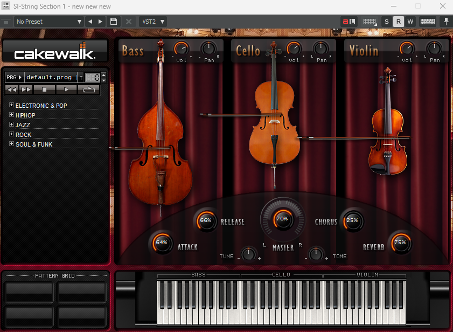
Task: Click the bottom-left Pattern Grid pad
Action: [x=29, y=317]
